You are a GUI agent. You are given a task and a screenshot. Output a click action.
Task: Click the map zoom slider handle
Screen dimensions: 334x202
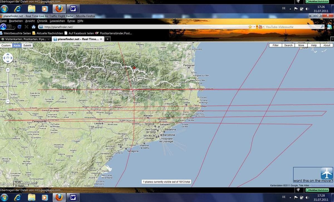(8, 85)
